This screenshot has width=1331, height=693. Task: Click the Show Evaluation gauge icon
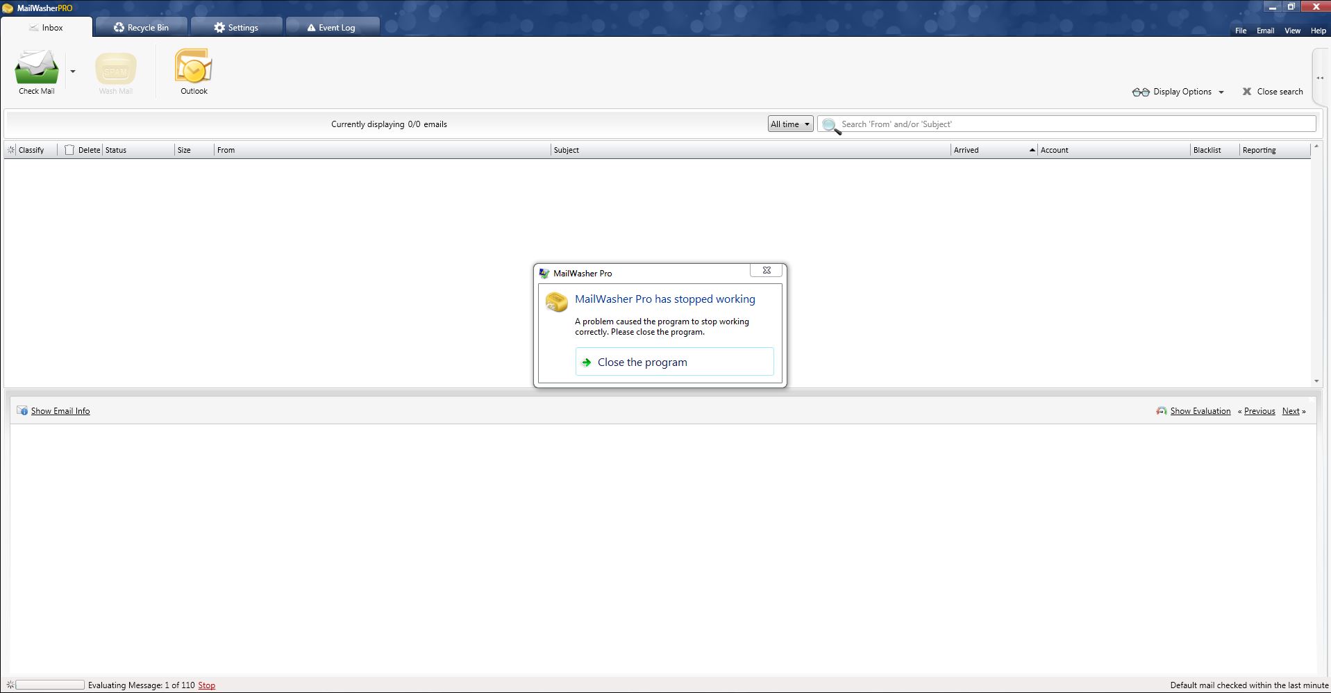click(x=1161, y=411)
